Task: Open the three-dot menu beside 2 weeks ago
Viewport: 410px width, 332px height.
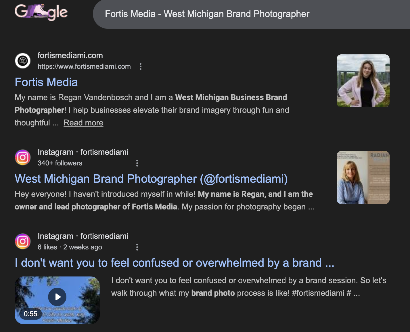Action: 137,247
